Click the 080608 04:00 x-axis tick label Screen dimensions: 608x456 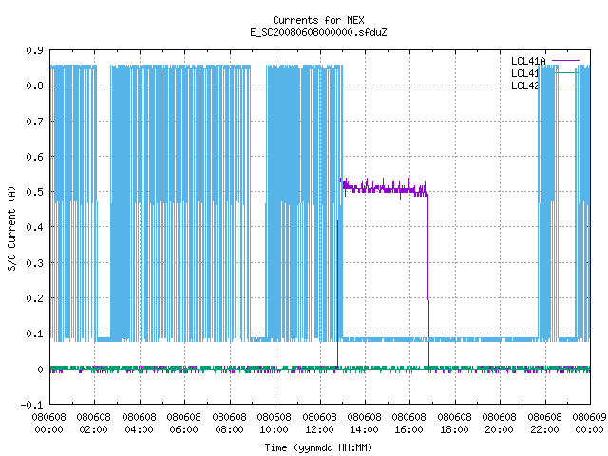click(x=139, y=423)
